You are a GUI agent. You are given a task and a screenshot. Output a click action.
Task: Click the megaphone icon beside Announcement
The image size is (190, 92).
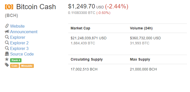point(7,32)
